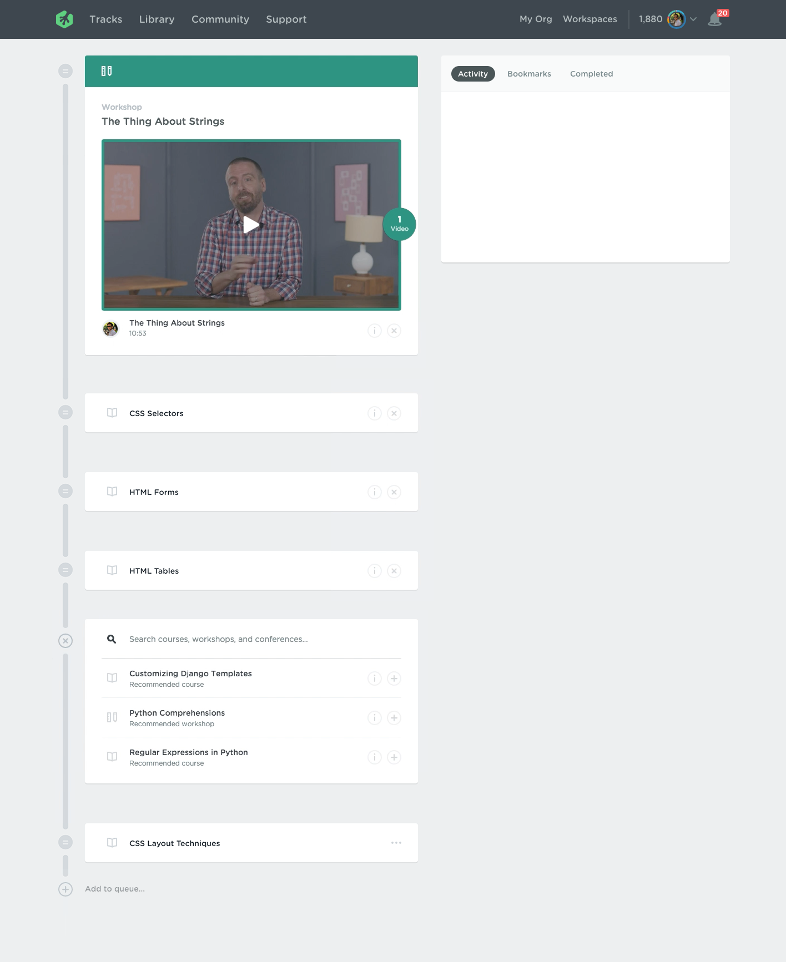Image resolution: width=786 pixels, height=962 pixels.
Task: Remove The Thing About Strings from queue
Action: 394,331
